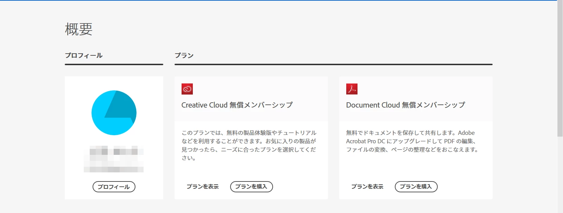Click the 概要 page heading
Screen dimensions: 563x213
pyautogui.click(x=79, y=29)
